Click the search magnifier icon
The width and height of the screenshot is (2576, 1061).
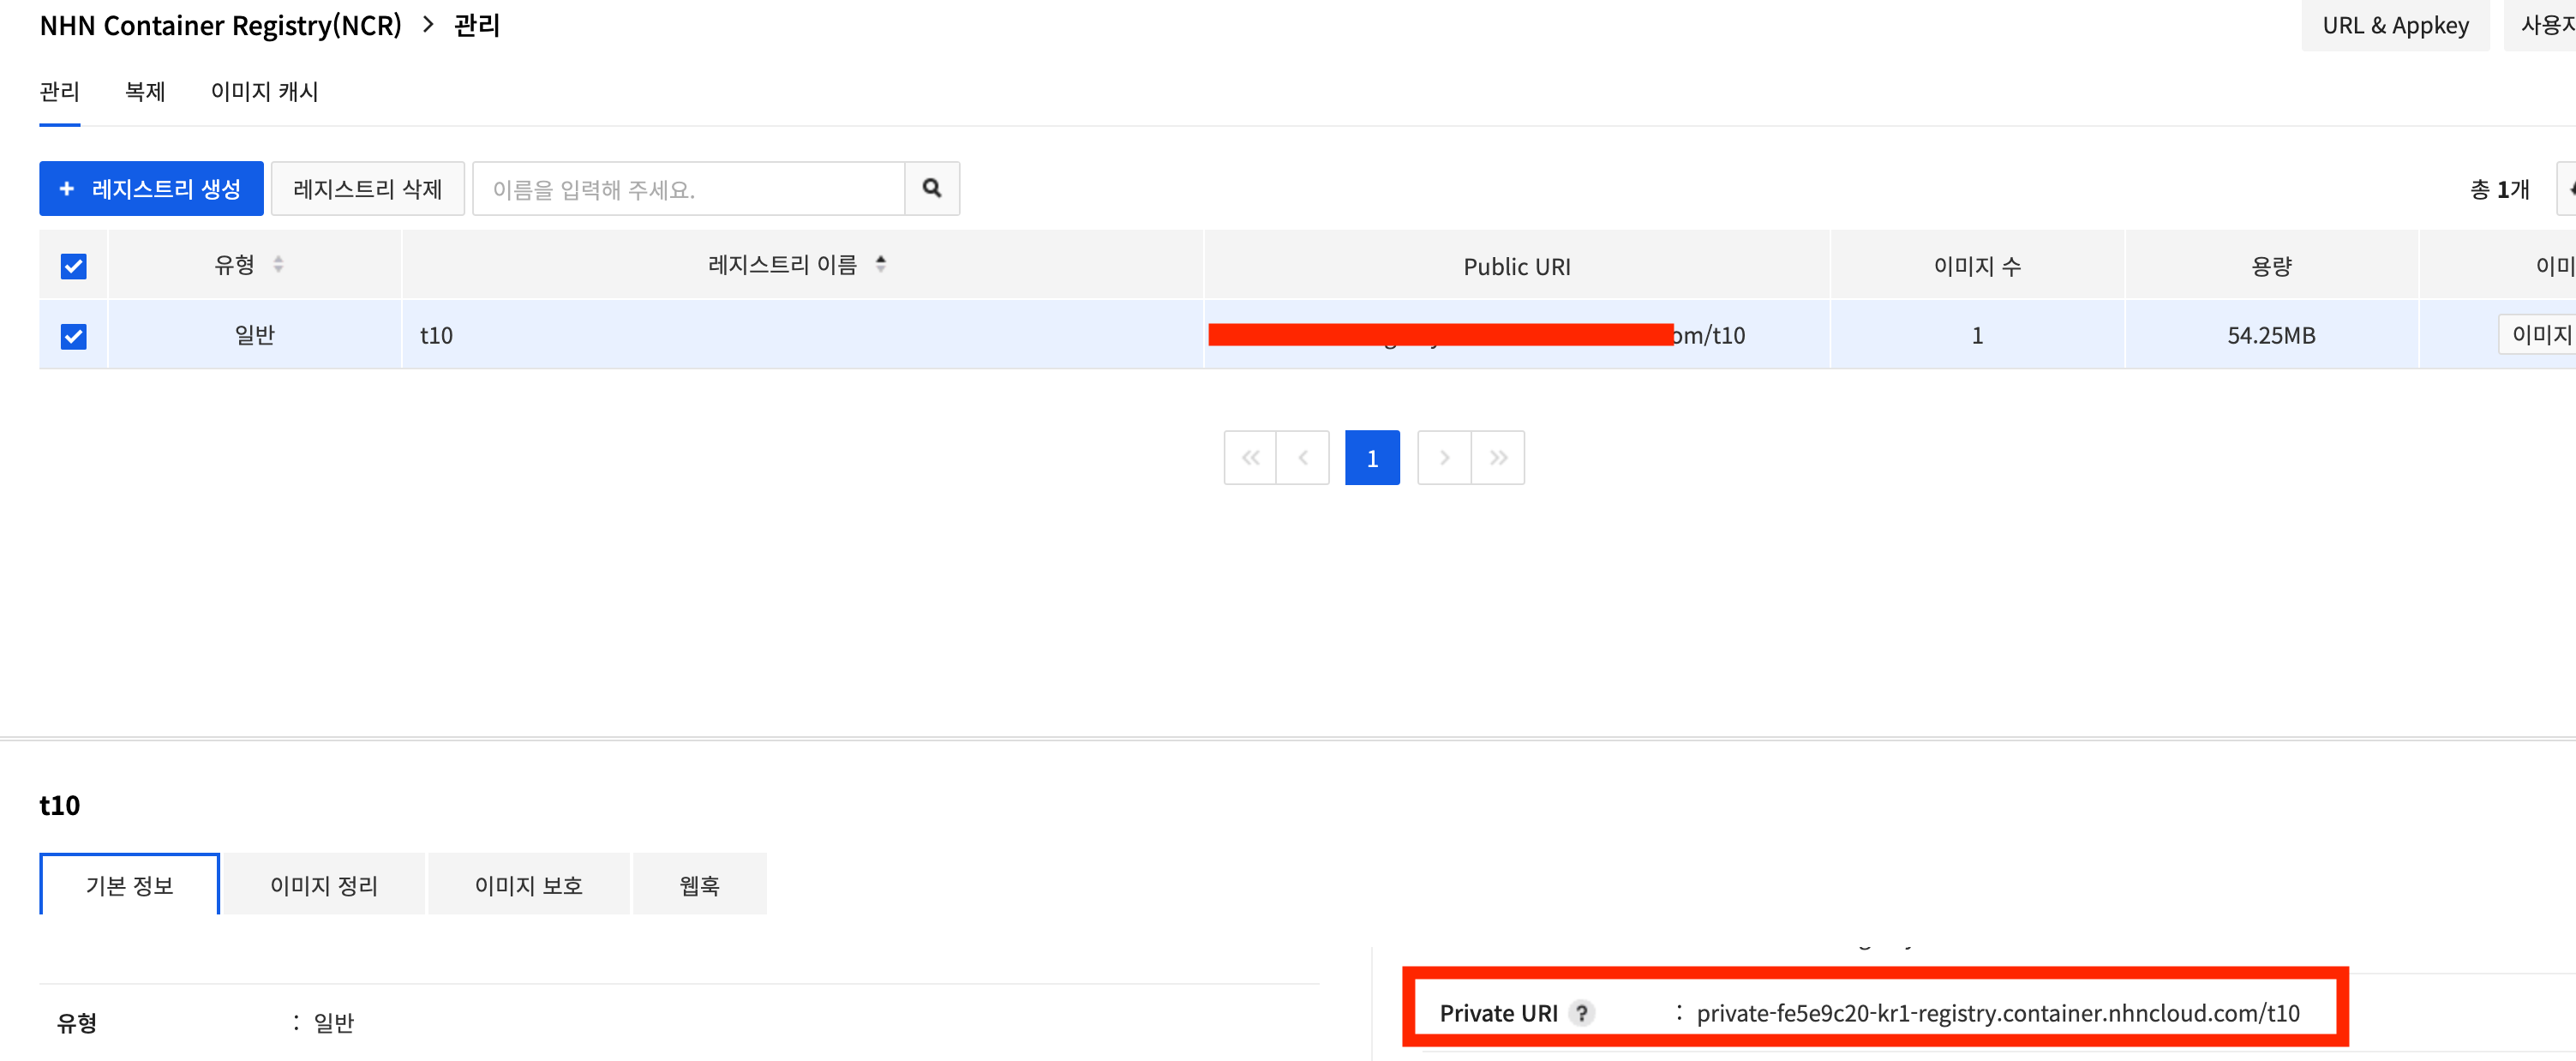[931, 188]
